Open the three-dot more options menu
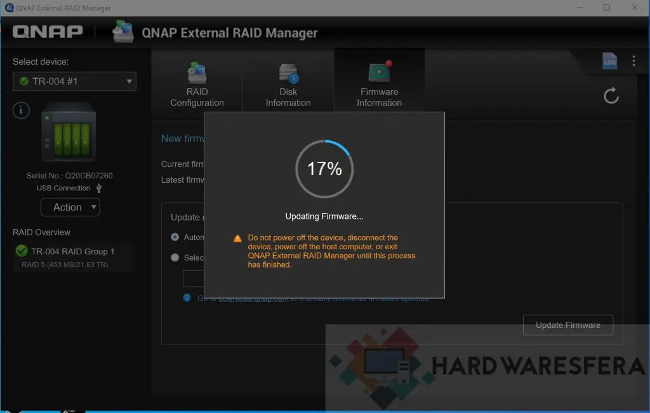Image resolution: width=650 pixels, height=413 pixels. [x=633, y=61]
